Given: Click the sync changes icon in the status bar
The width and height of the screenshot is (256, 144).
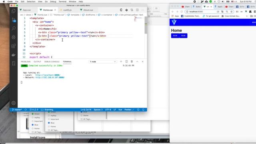Looking at the screenshot, I should (x=26, y=110).
